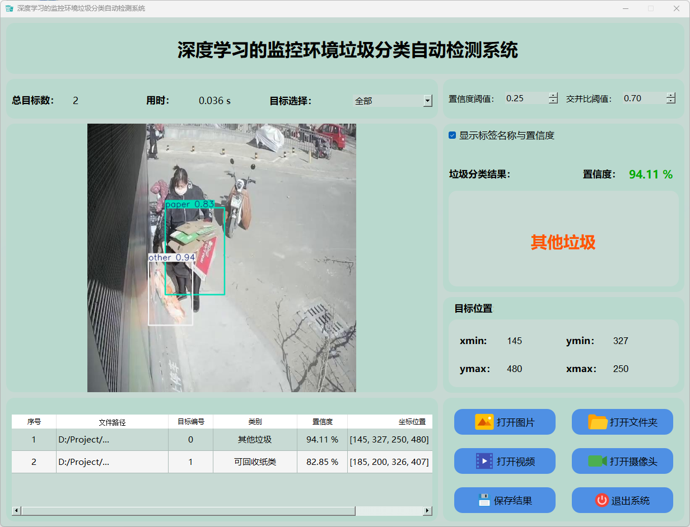Screen dimensions: 690x527
Task: Click the app icon in title bar
Action: click(9, 8)
